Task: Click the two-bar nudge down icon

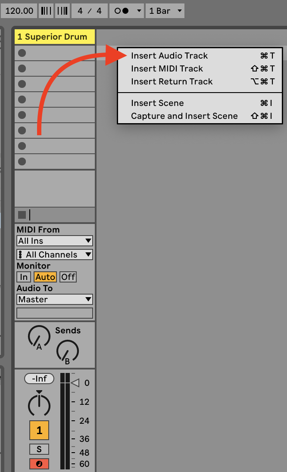Action: [x=46, y=11]
